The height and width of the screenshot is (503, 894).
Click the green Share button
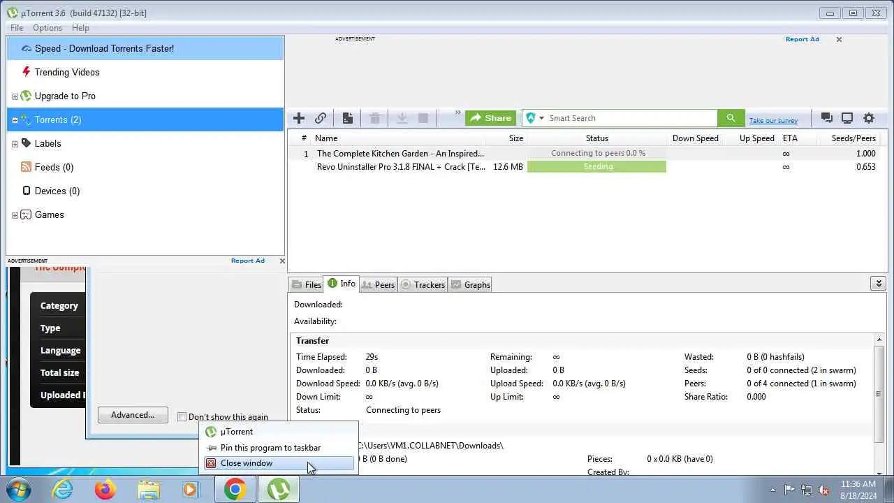click(490, 118)
